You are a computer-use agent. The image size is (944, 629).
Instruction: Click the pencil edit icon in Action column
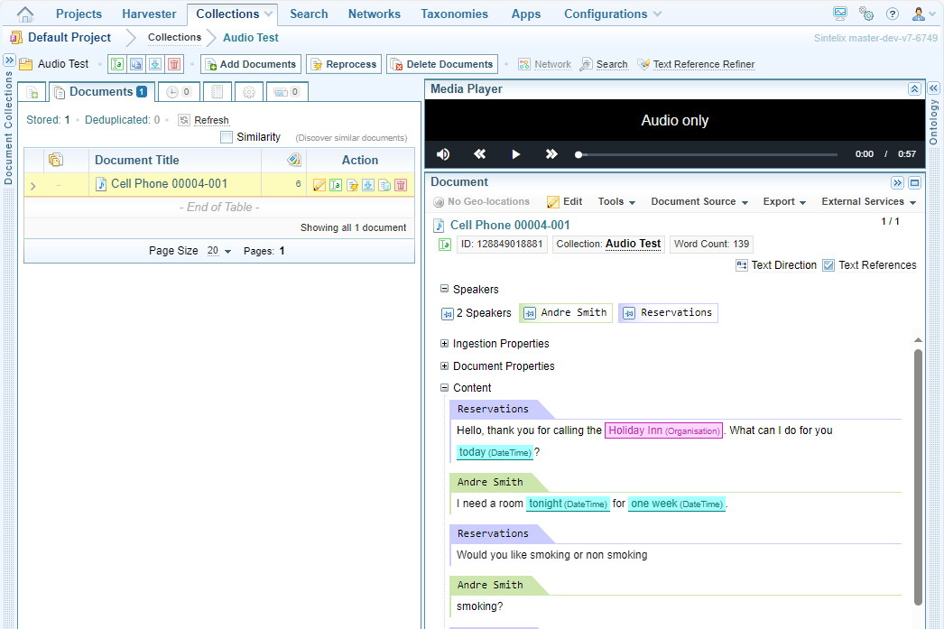pos(319,185)
